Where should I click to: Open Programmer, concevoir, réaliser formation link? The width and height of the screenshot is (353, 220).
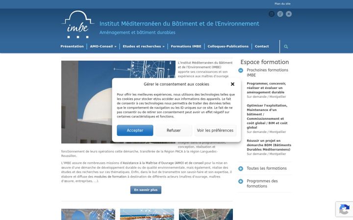click(x=266, y=88)
